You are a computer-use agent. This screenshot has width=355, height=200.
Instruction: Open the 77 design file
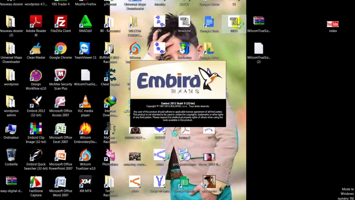pos(209,133)
